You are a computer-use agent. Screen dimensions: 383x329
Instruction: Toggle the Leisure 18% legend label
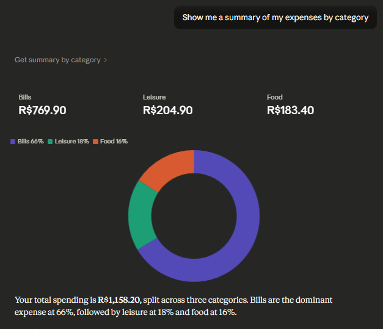point(71,142)
